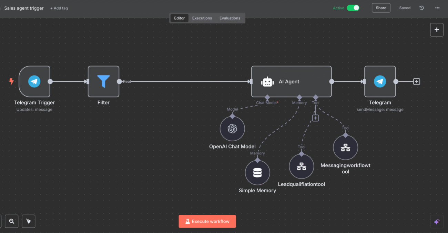Add a new node with the canvas plus button
Image resolution: width=448 pixels, height=233 pixels.
tap(437, 30)
